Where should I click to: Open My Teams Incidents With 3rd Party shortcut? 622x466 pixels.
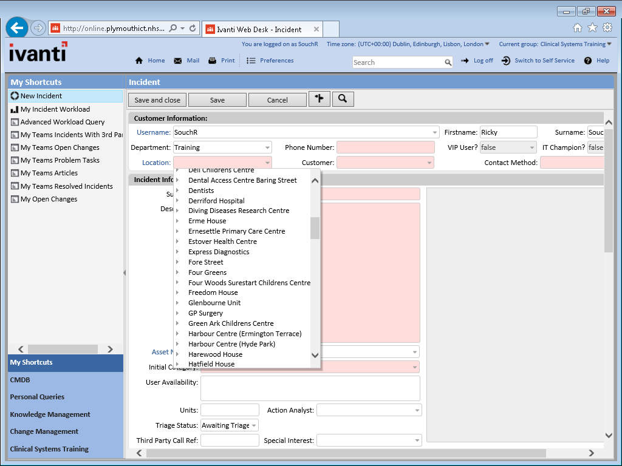pos(72,135)
